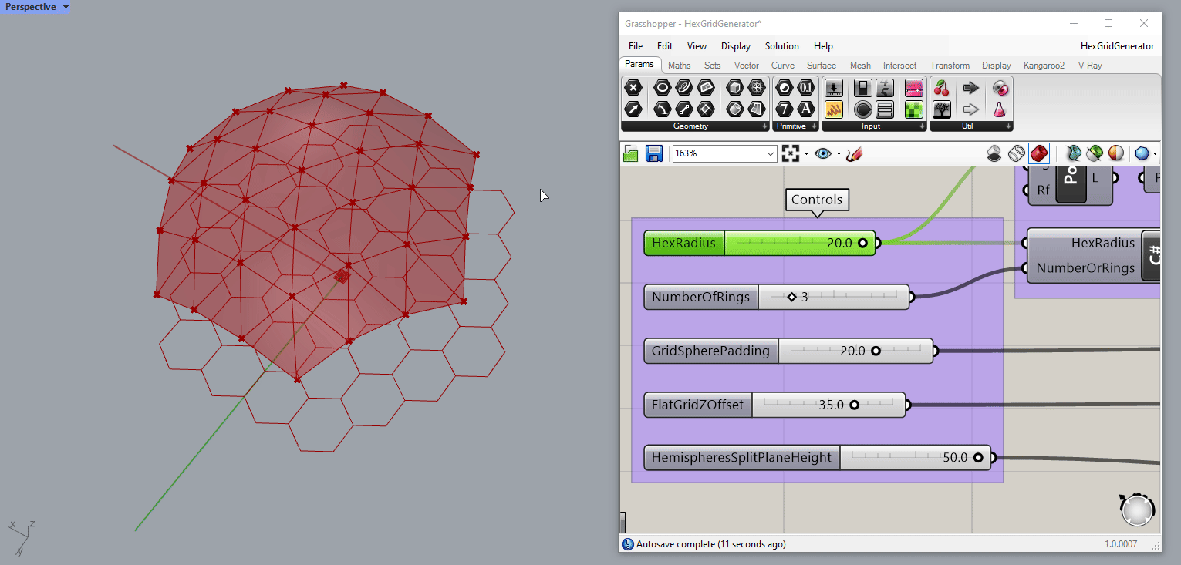Select the Text primitive 'A' icon

806,109
